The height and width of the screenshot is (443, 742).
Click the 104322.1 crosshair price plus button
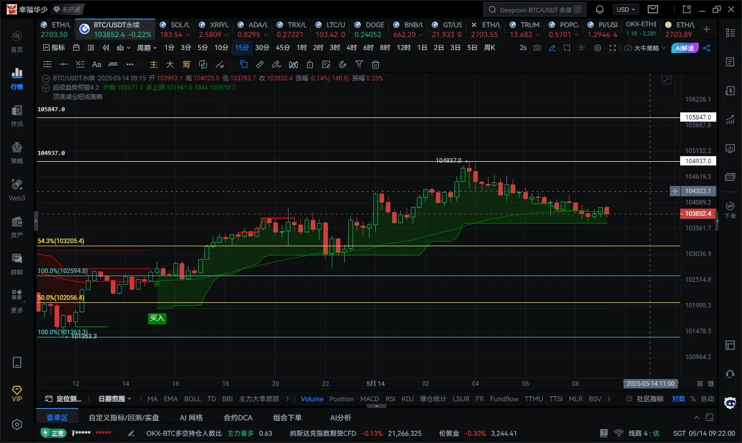(675, 191)
